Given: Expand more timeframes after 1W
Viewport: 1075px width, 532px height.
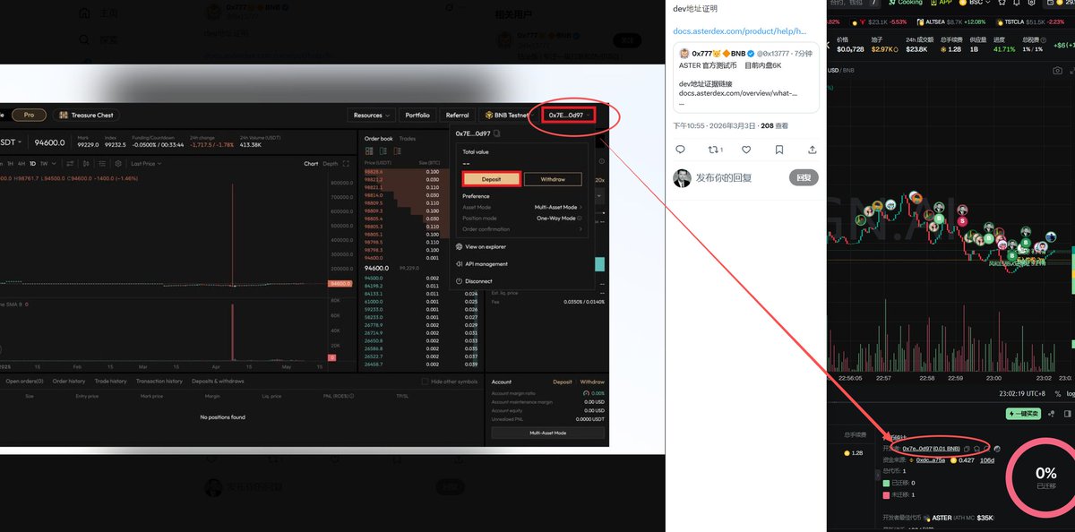Looking at the screenshot, I should [x=54, y=164].
